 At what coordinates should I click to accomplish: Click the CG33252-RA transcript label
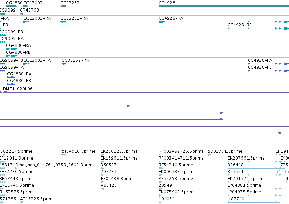(74, 18)
